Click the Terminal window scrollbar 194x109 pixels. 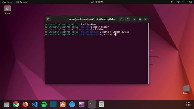point(148,53)
